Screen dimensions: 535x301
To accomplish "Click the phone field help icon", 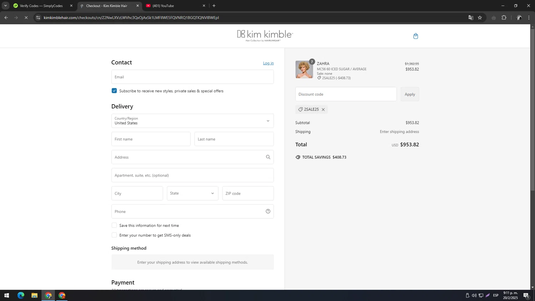I will click(x=268, y=211).
